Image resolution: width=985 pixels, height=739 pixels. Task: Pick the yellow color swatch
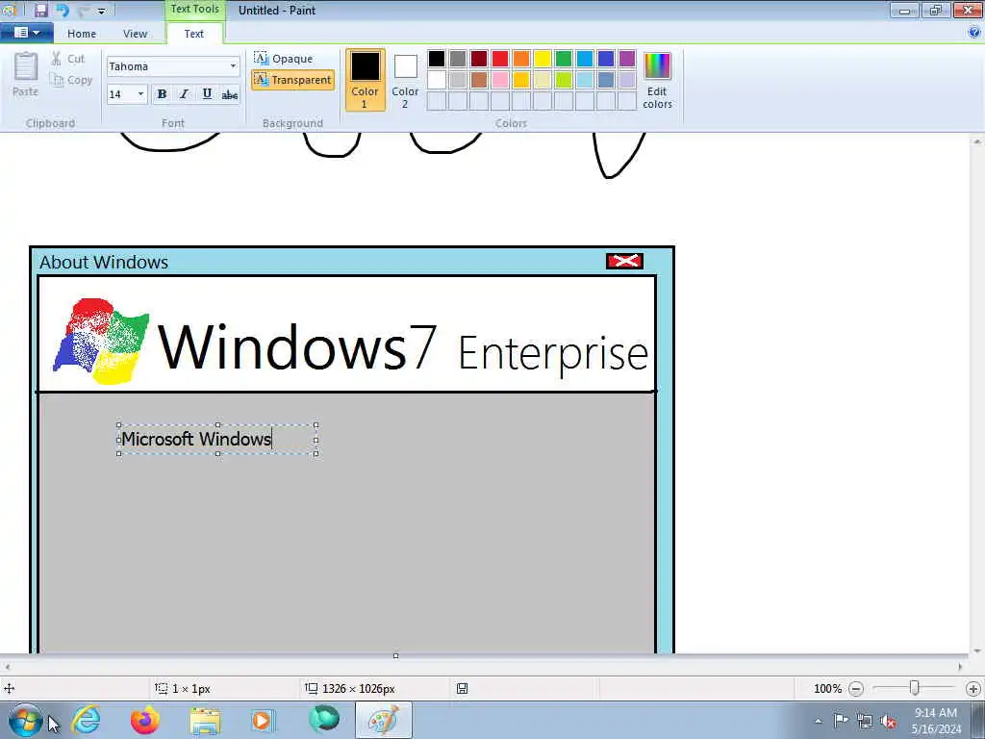(543, 59)
